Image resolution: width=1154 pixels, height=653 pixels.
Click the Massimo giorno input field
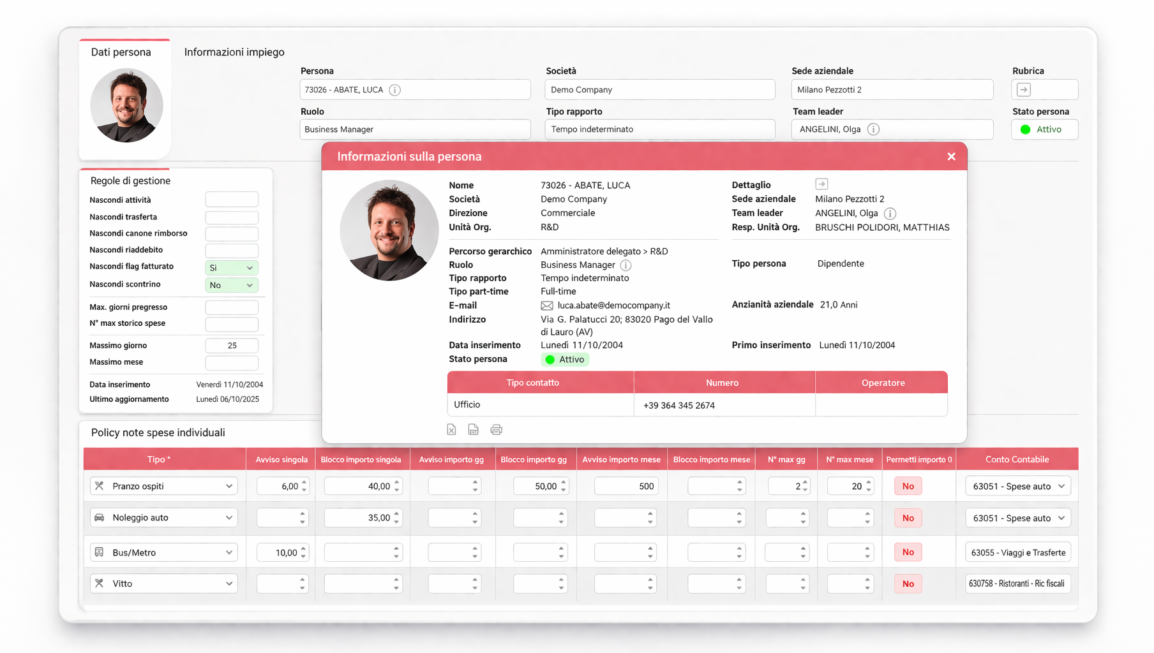232,346
